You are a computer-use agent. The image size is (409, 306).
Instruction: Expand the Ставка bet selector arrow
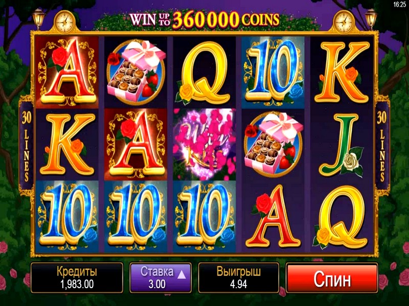tap(181, 274)
